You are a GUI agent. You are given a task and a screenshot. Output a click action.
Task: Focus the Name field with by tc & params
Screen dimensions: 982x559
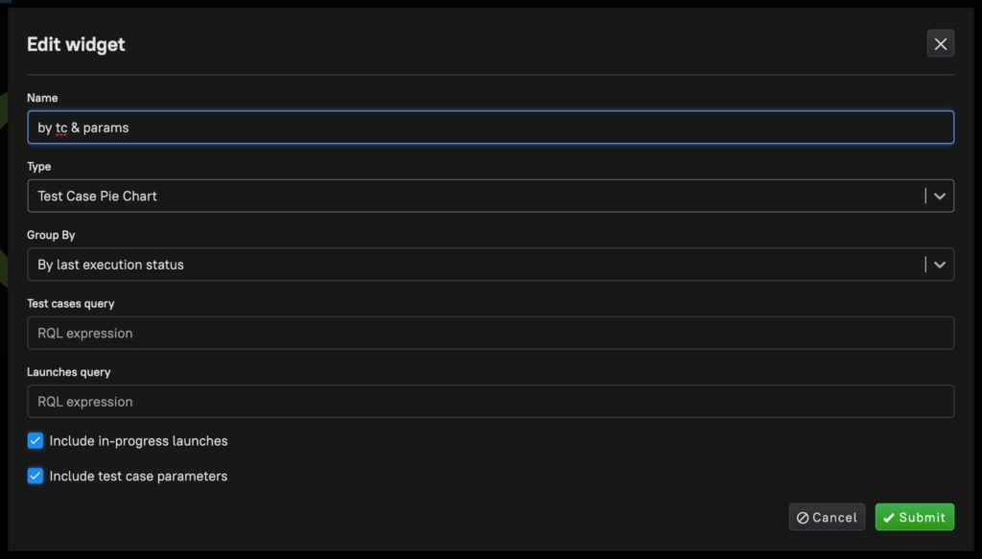click(x=490, y=128)
